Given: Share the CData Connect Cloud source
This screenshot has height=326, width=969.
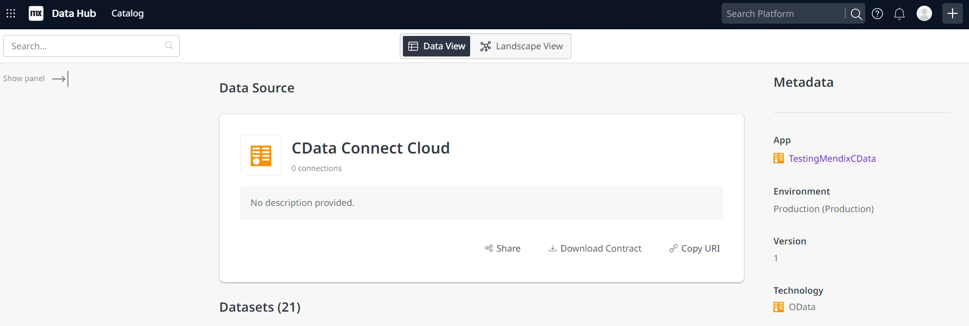Looking at the screenshot, I should 502,248.
